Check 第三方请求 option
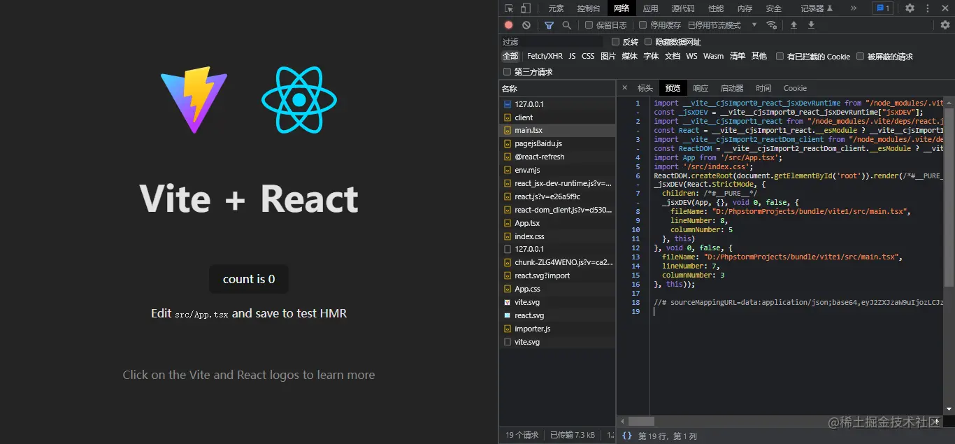Image resolution: width=955 pixels, height=444 pixels. (508, 72)
